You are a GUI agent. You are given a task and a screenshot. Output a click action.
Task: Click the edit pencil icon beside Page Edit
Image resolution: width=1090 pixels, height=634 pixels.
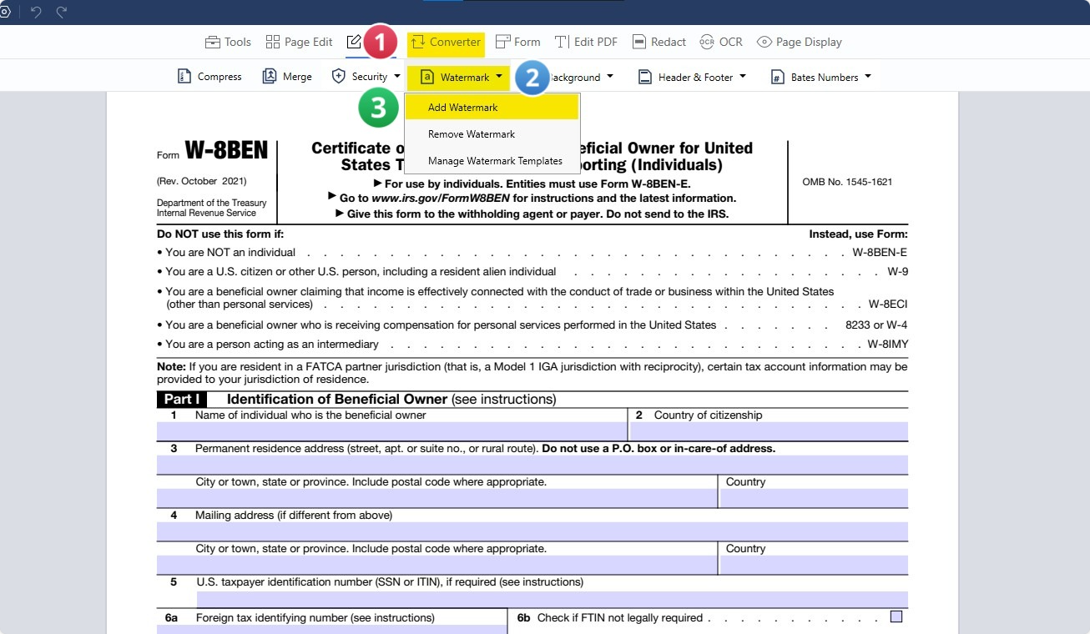point(355,42)
